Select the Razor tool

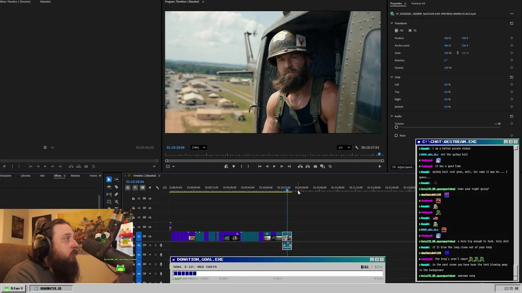coord(116,187)
